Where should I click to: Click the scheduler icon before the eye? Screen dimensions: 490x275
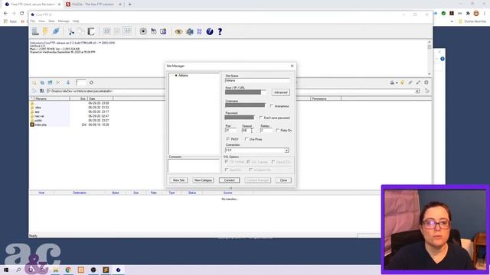pyautogui.click(x=163, y=31)
